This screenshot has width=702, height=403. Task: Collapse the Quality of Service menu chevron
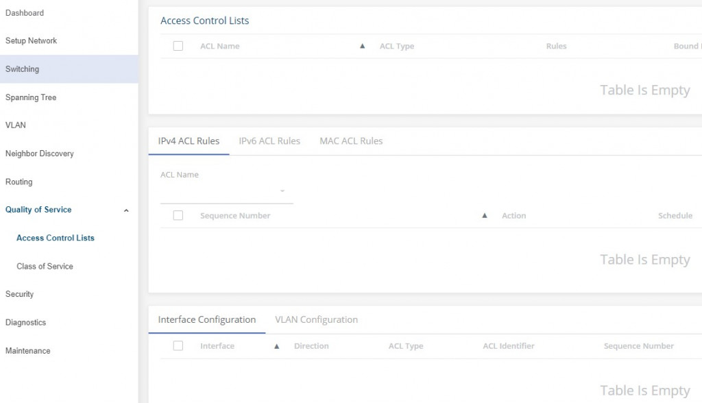click(126, 210)
